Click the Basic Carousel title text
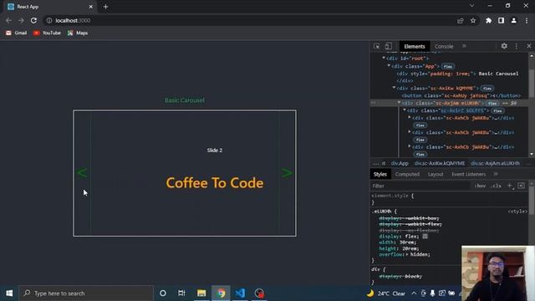The image size is (535, 301). (185, 100)
